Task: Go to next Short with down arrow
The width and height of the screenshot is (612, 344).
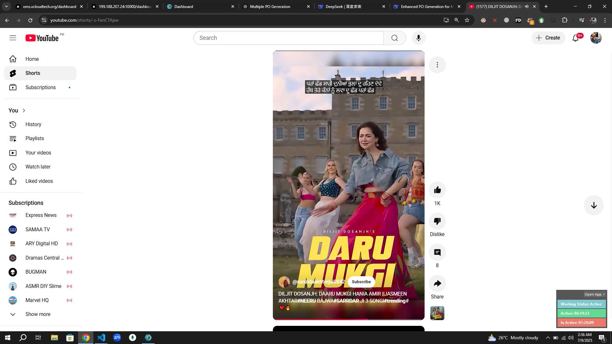Action: (x=594, y=205)
